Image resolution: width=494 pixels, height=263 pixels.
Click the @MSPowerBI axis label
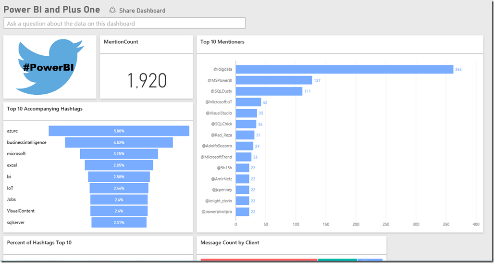(220, 80)
